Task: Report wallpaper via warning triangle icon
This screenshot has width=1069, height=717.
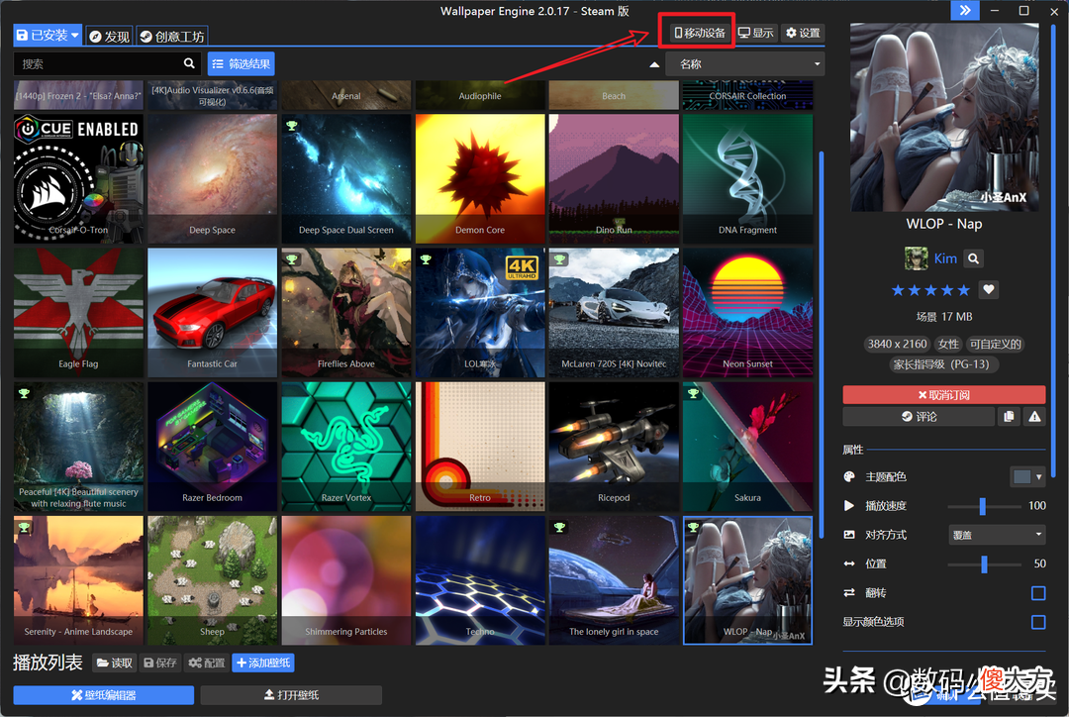Action: pyautogui.click(x=1034, y=416)
